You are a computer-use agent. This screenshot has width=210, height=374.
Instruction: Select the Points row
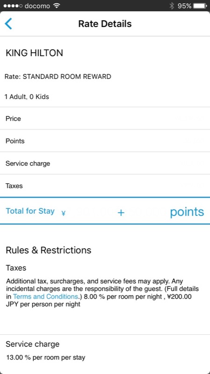point(105,141)
